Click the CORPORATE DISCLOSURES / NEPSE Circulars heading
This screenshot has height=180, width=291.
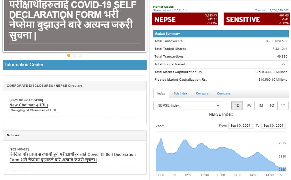coord(45,86)
